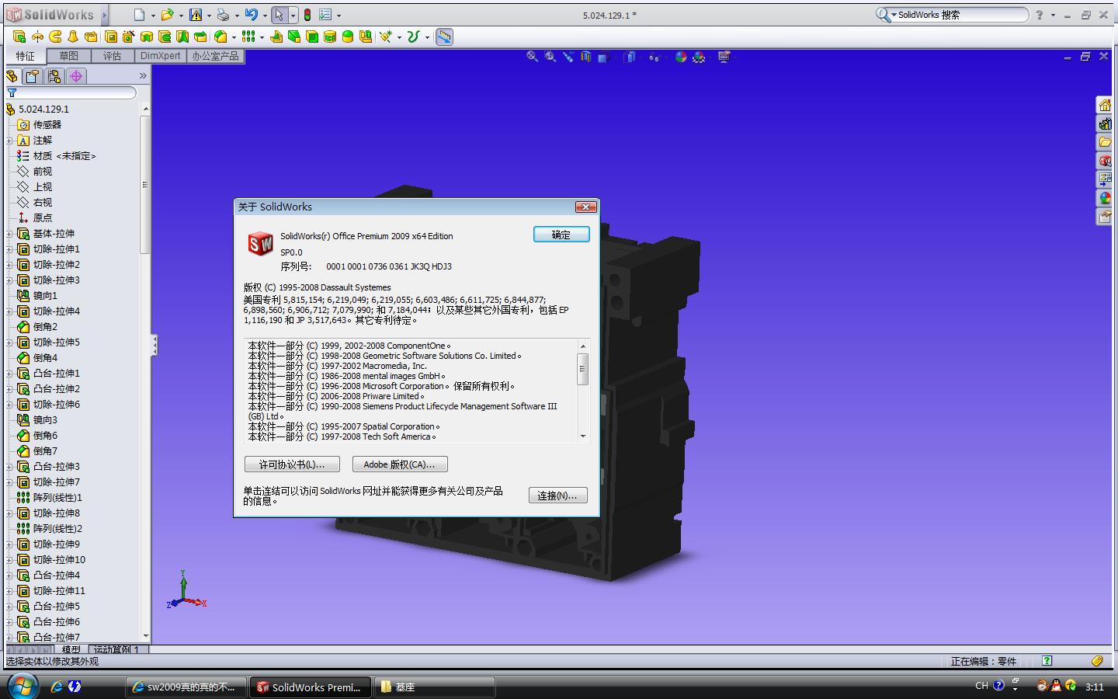The width and height of the screenshot is (1118, 699).
Task: Click the Zoom to Fit icon
Action: pos(533,57)
